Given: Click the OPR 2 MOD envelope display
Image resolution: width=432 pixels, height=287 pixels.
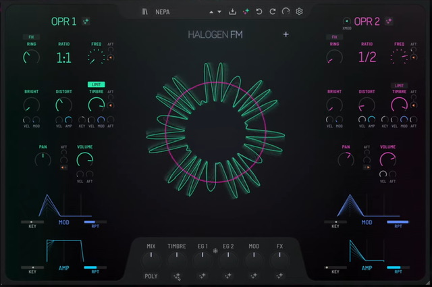Looking at the screenshot, I should pos(368,205).
